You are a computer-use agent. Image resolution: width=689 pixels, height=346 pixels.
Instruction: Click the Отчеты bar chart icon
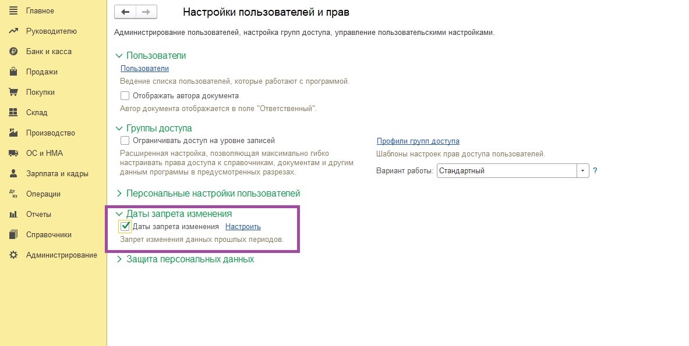coord(13,214)
